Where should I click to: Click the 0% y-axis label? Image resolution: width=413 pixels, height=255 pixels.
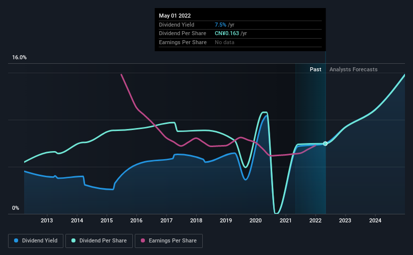[x=16, y=208]
